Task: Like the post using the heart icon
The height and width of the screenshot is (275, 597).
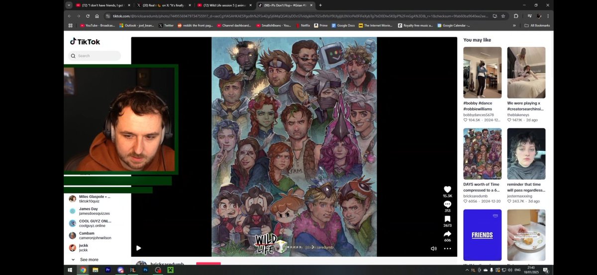Action: click(x=447, y=189)
